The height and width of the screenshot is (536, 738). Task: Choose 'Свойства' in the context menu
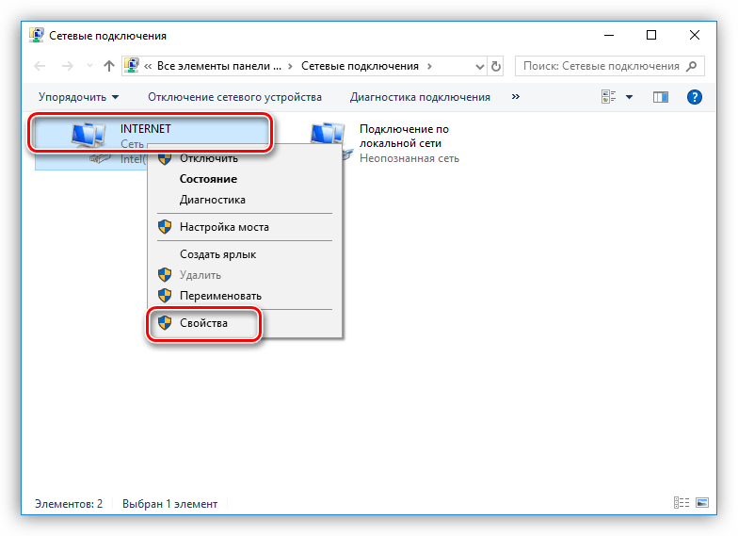(245, 323)
